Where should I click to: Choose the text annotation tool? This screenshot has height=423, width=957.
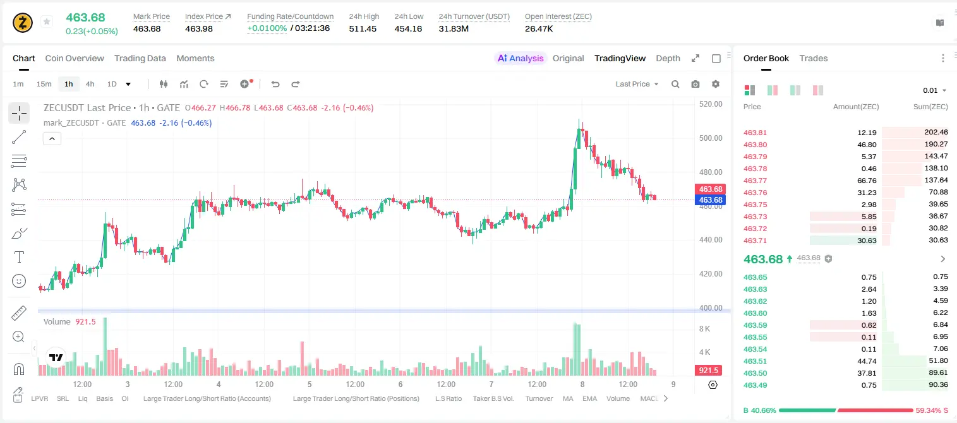point(19,257)
